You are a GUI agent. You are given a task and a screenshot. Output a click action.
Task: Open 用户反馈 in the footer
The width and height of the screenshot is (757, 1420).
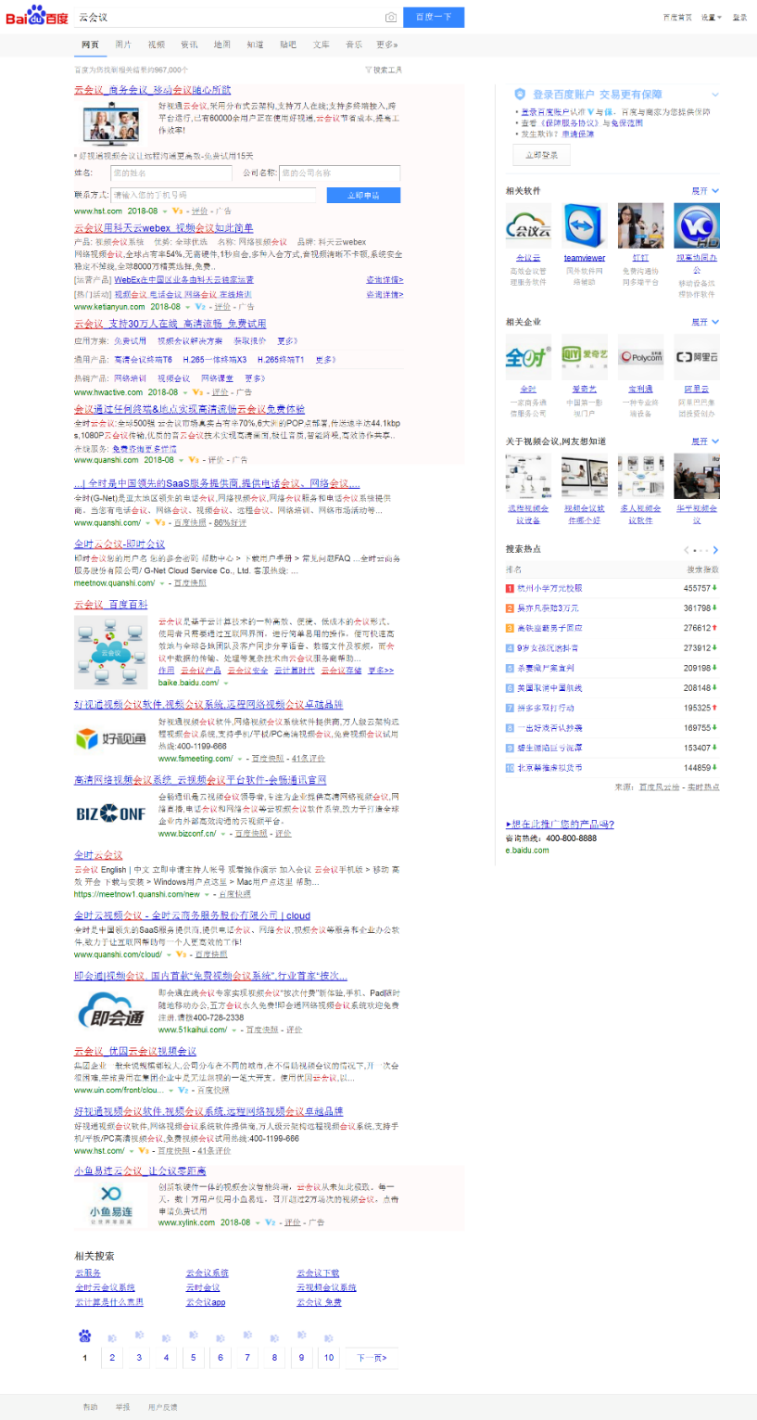[x=162, y=1406]
